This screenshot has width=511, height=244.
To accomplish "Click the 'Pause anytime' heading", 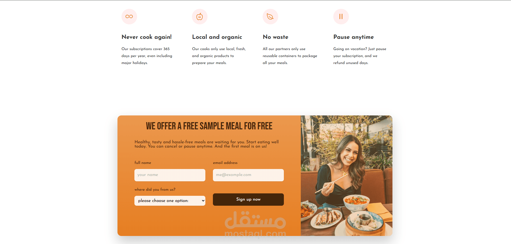I will (x=353, y=37).
